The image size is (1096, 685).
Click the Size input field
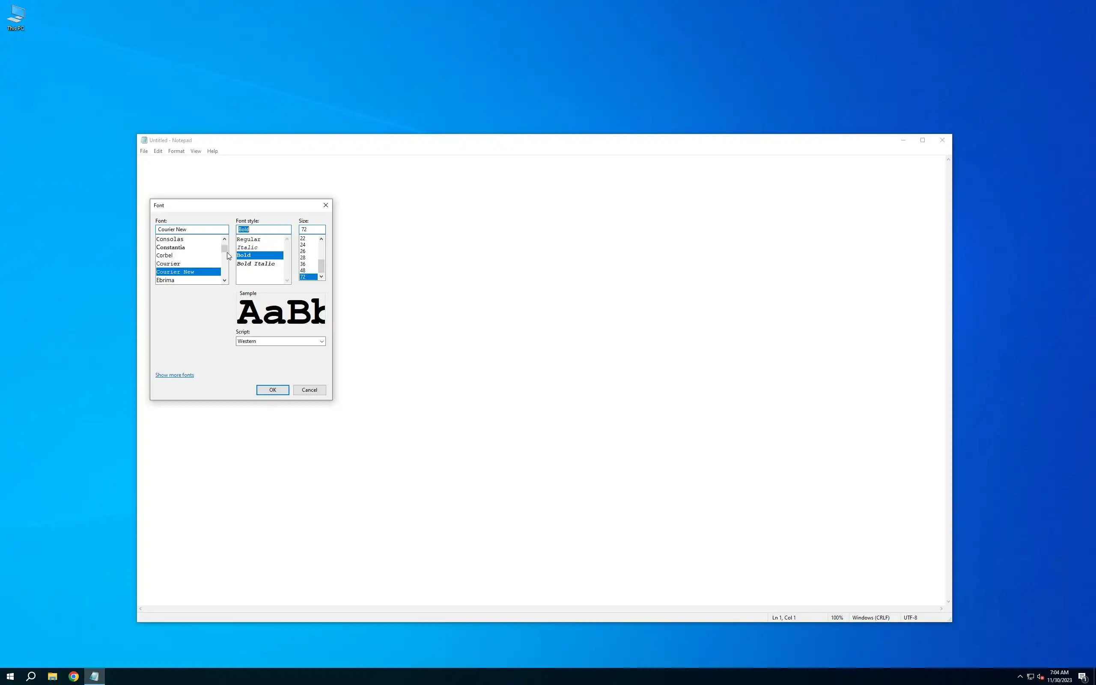pos(312,229)
